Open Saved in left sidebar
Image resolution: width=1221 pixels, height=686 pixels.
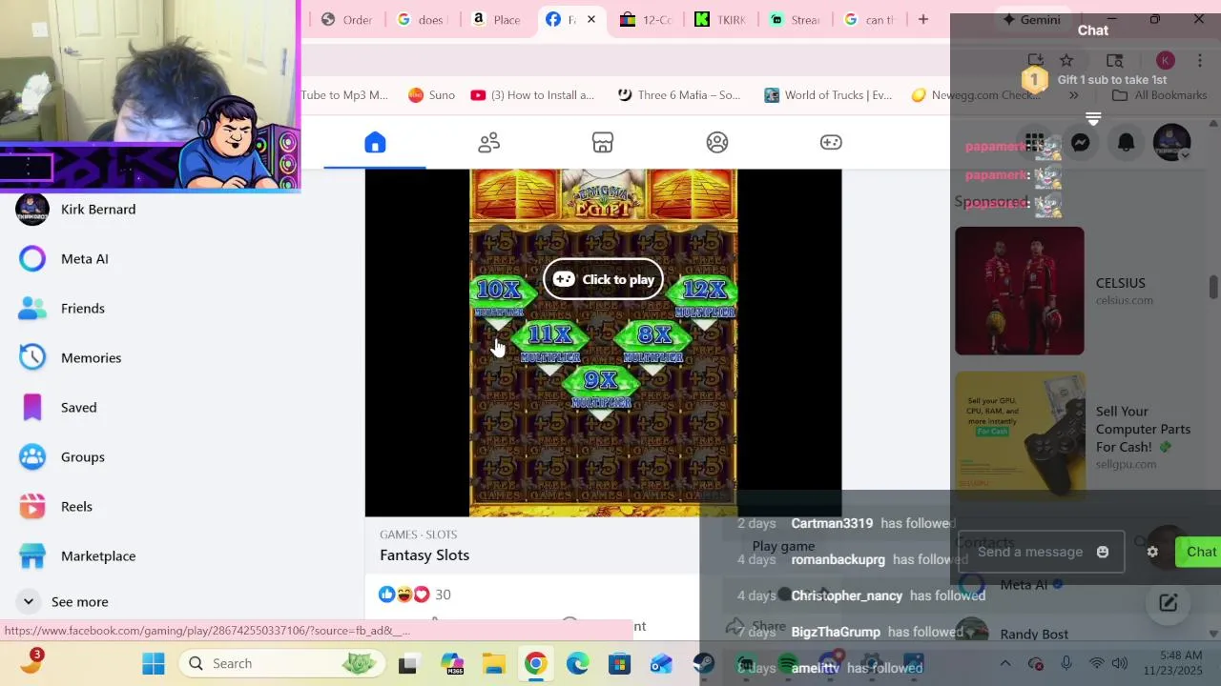coord(77,407)
